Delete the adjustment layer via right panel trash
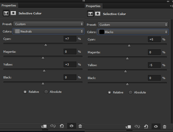 pyautogui.click(x=164, y=126)
